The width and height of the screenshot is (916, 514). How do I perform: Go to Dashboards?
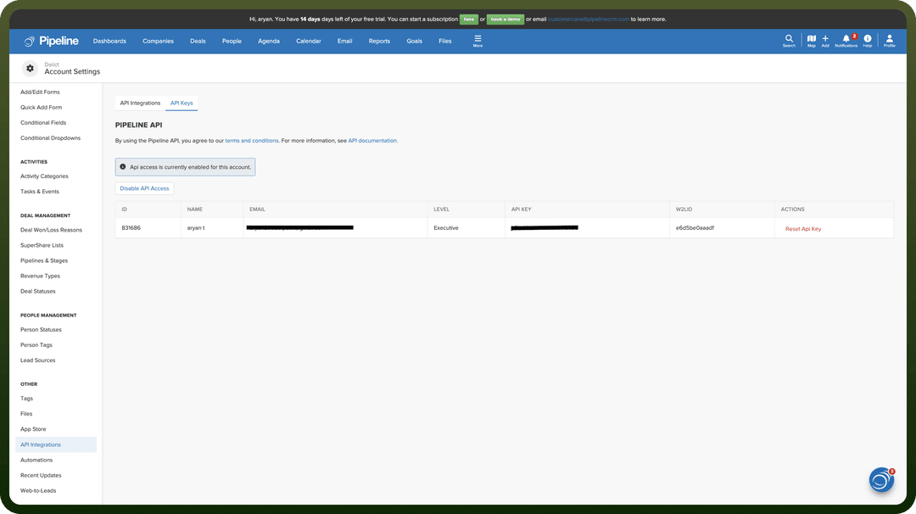coord(109,41)
